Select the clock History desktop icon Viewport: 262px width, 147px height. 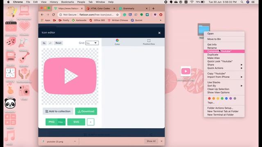(x=10, y=73)
